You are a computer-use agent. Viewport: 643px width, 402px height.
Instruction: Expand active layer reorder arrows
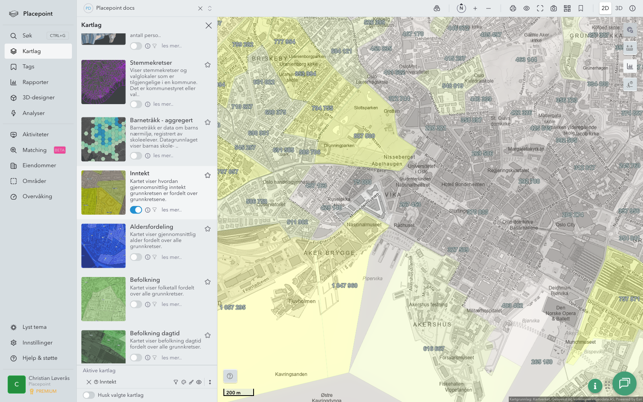pos(210,382)
